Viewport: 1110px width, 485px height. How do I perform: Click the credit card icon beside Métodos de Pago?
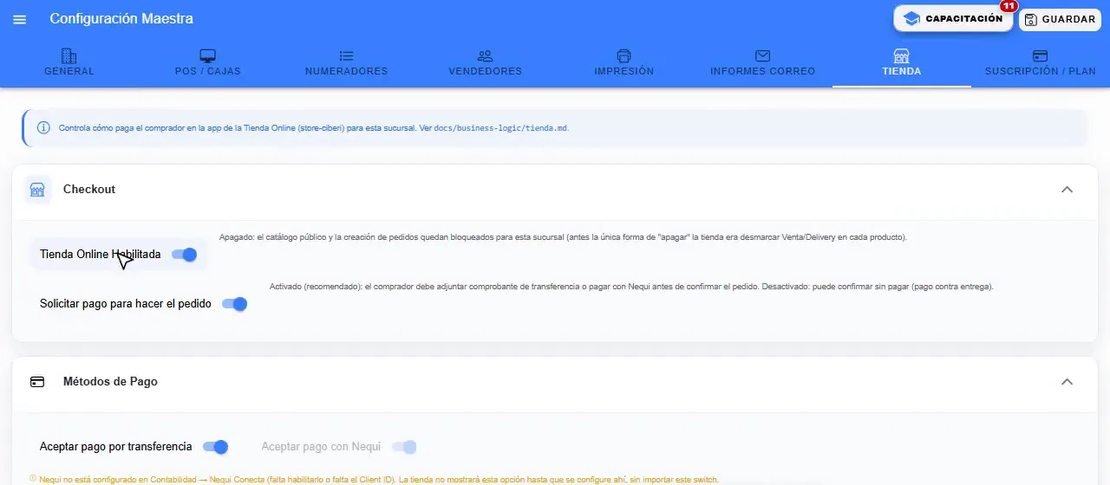coord(37,382)
